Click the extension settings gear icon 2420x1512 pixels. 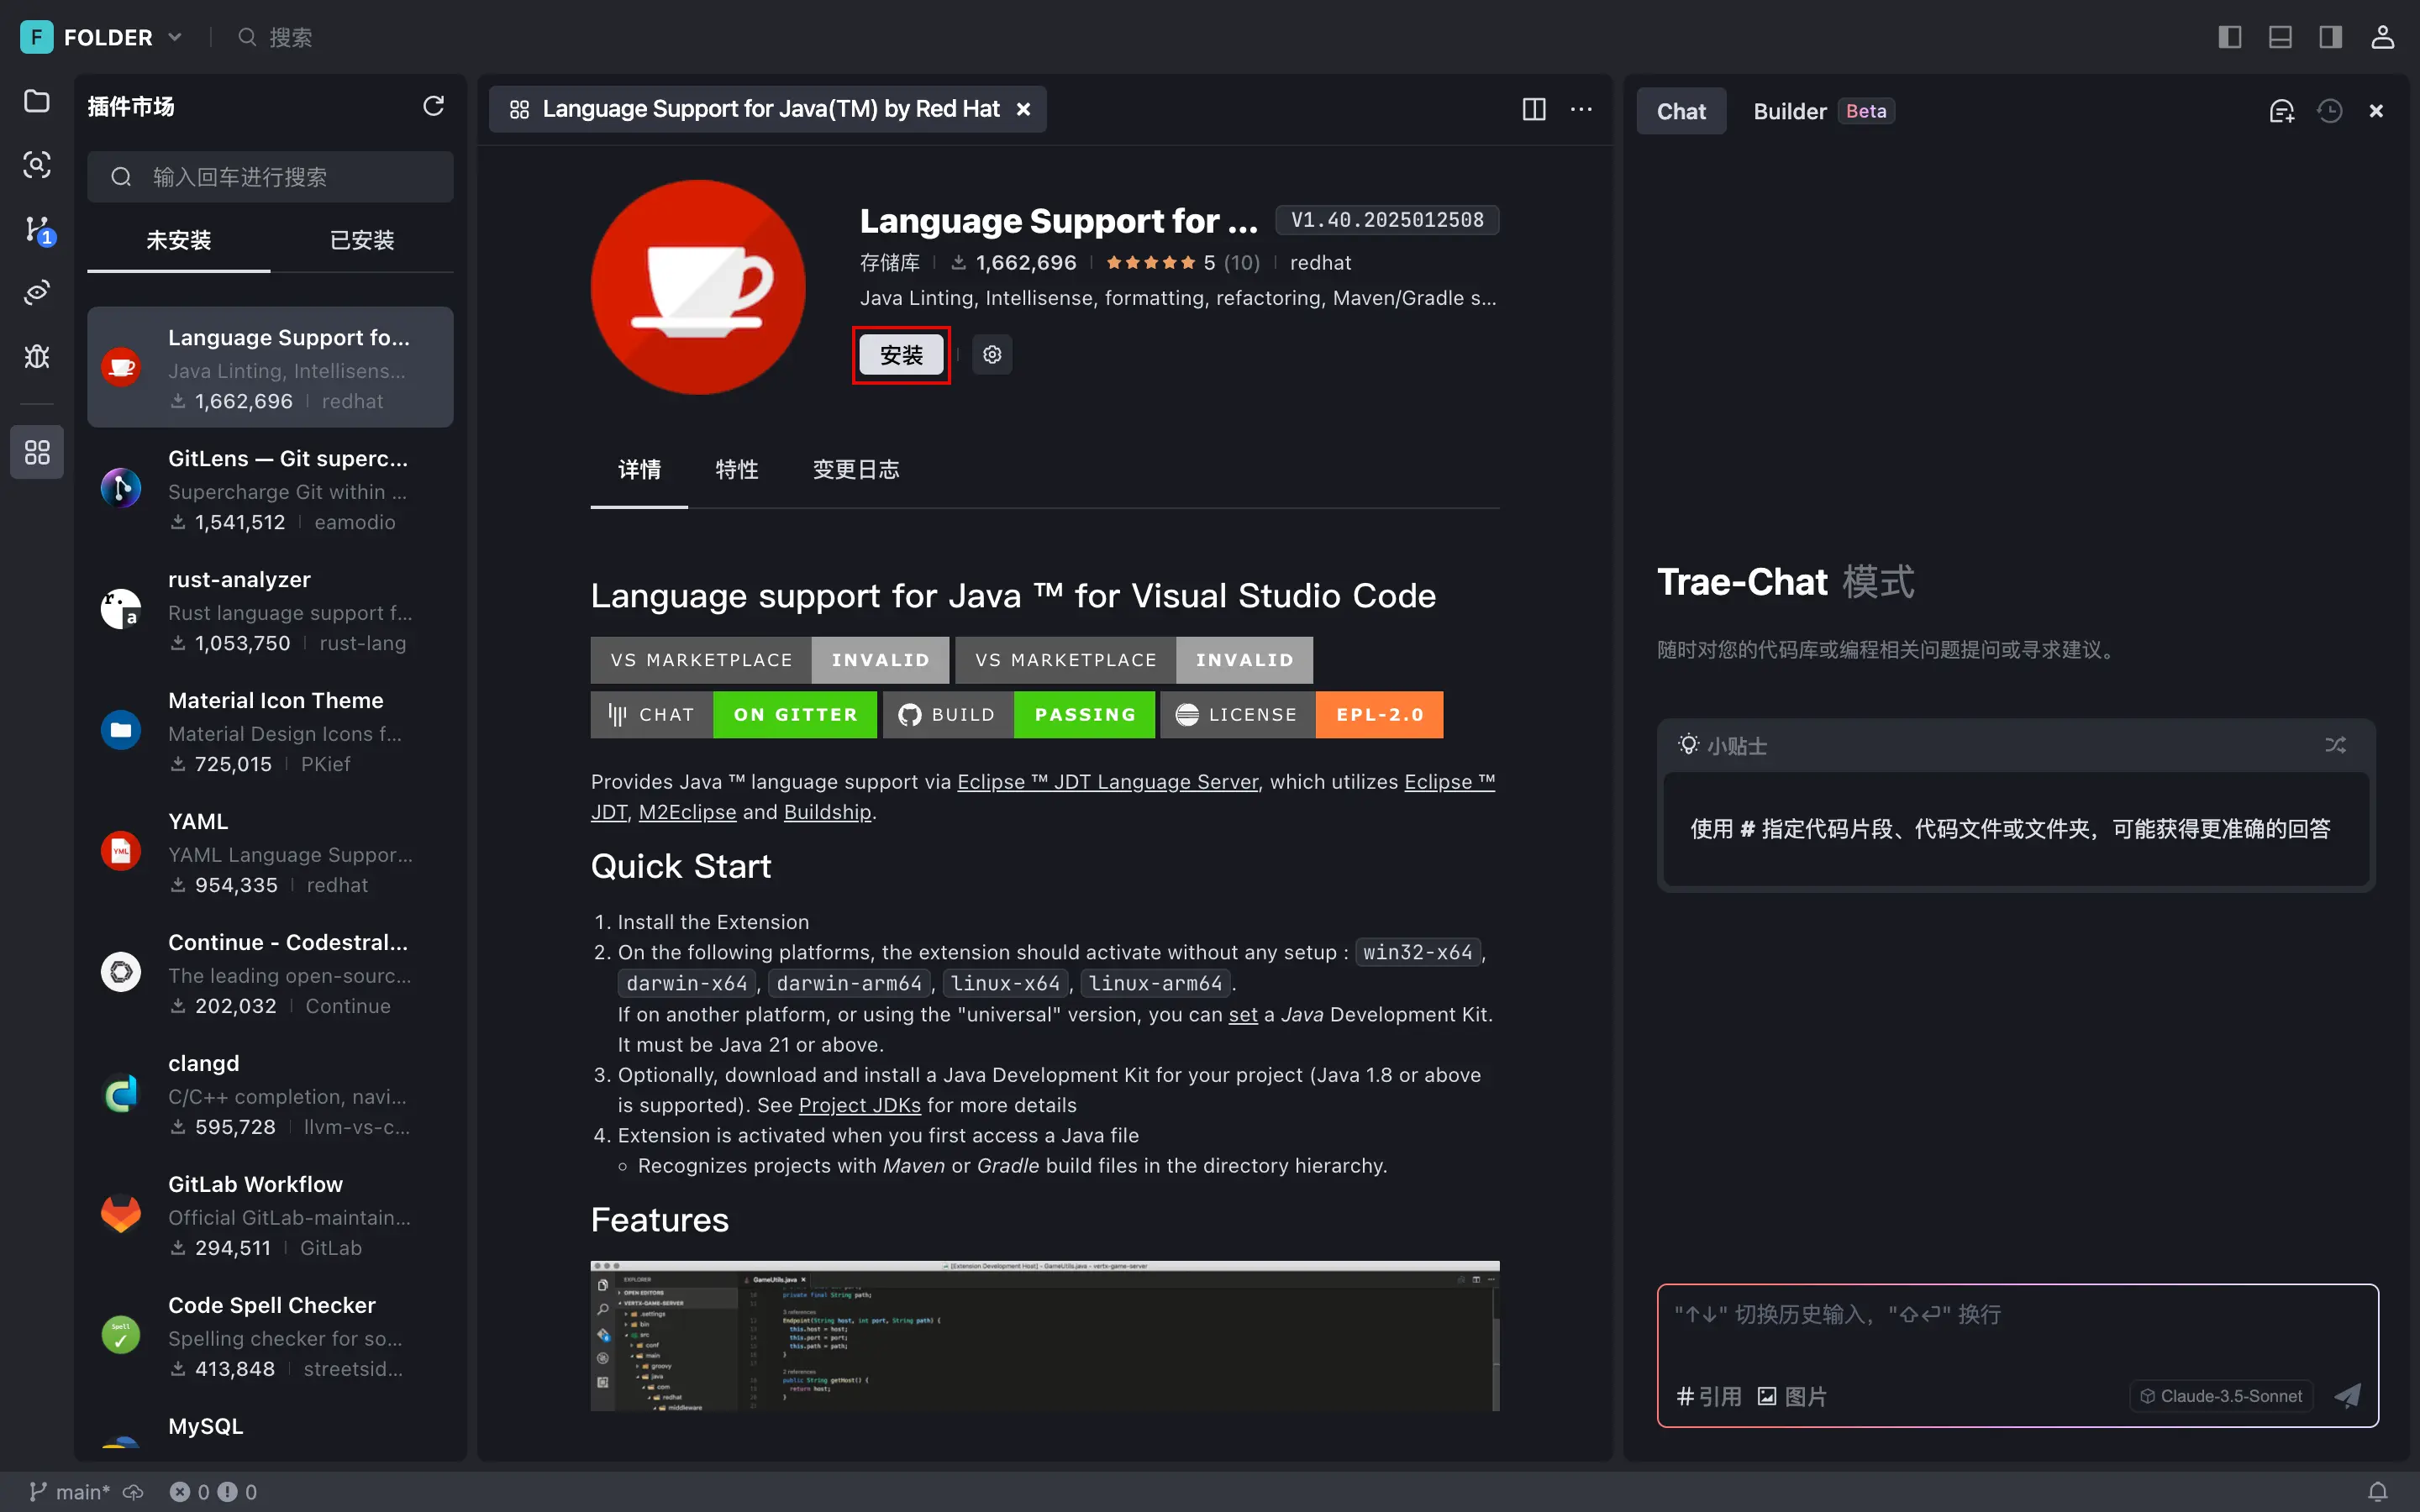(x=990, y=355)
